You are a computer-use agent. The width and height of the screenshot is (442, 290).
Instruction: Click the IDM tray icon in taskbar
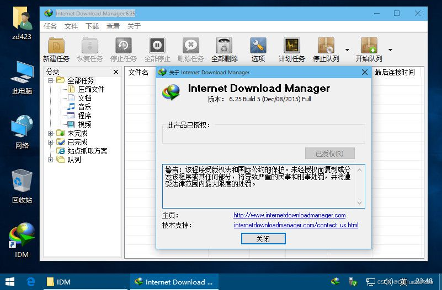[x=335, y=281]
